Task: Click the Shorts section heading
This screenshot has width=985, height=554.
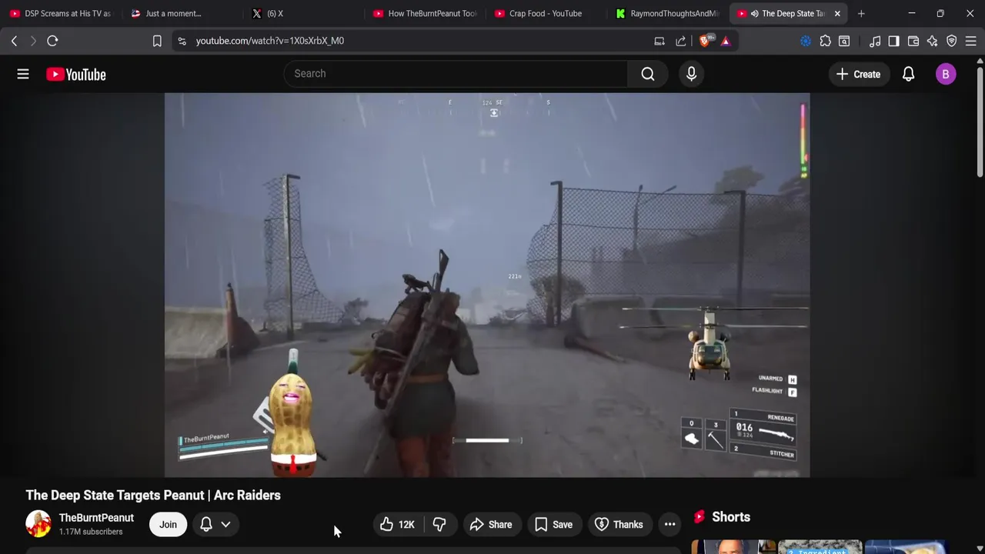Action: [731, 517]
